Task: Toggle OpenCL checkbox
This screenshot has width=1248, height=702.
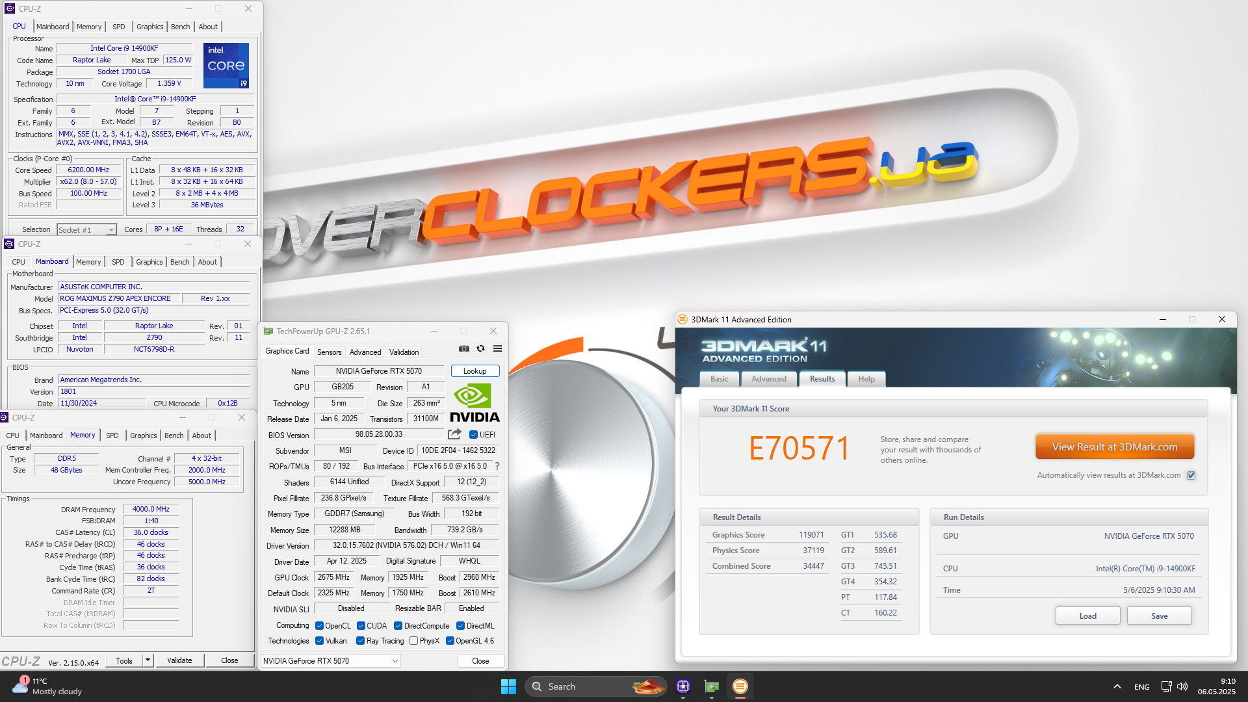Action: coord(319,626)
